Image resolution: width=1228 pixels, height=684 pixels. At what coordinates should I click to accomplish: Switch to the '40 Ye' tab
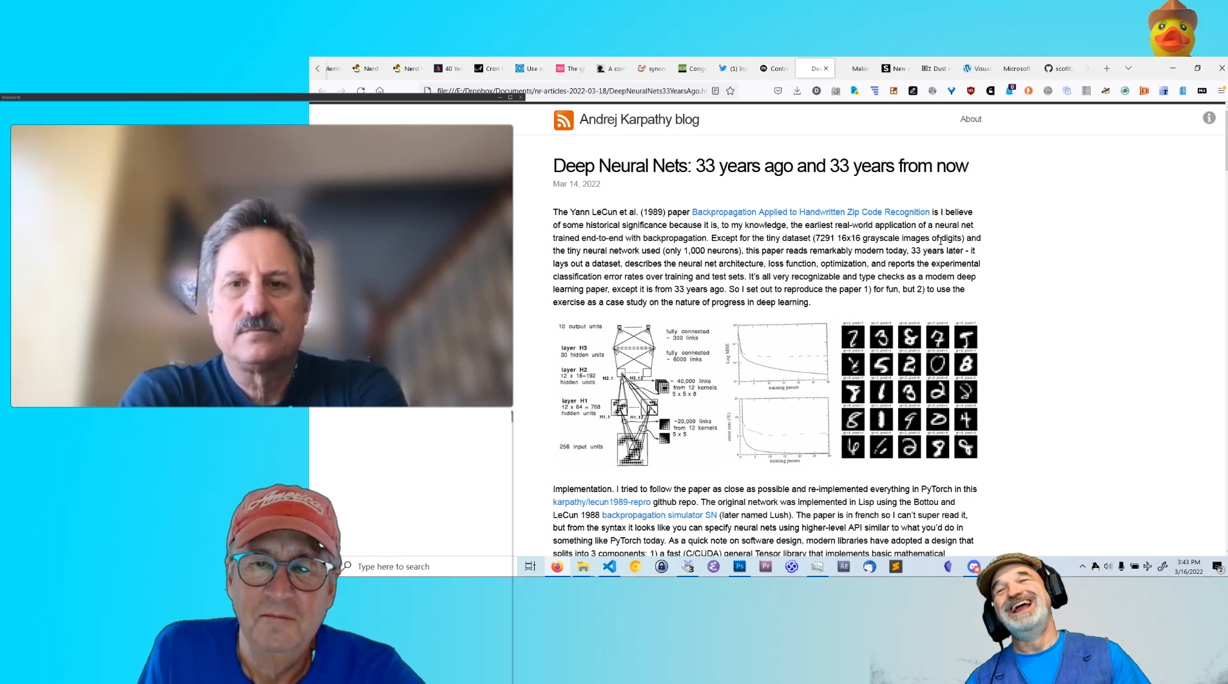click(x=448, y=68)
